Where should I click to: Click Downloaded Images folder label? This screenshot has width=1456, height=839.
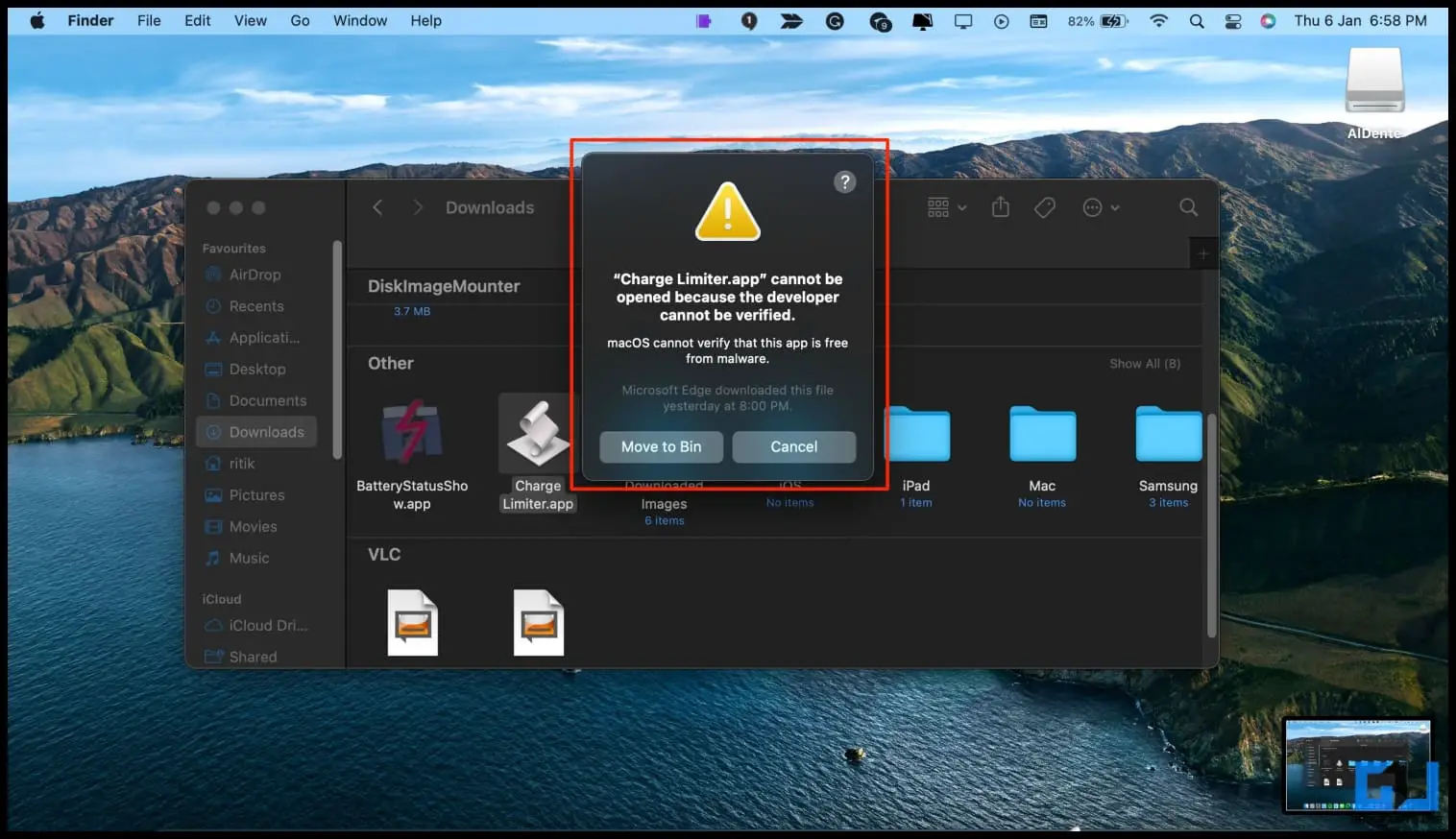pyautogui.click(x=664, y=495)
